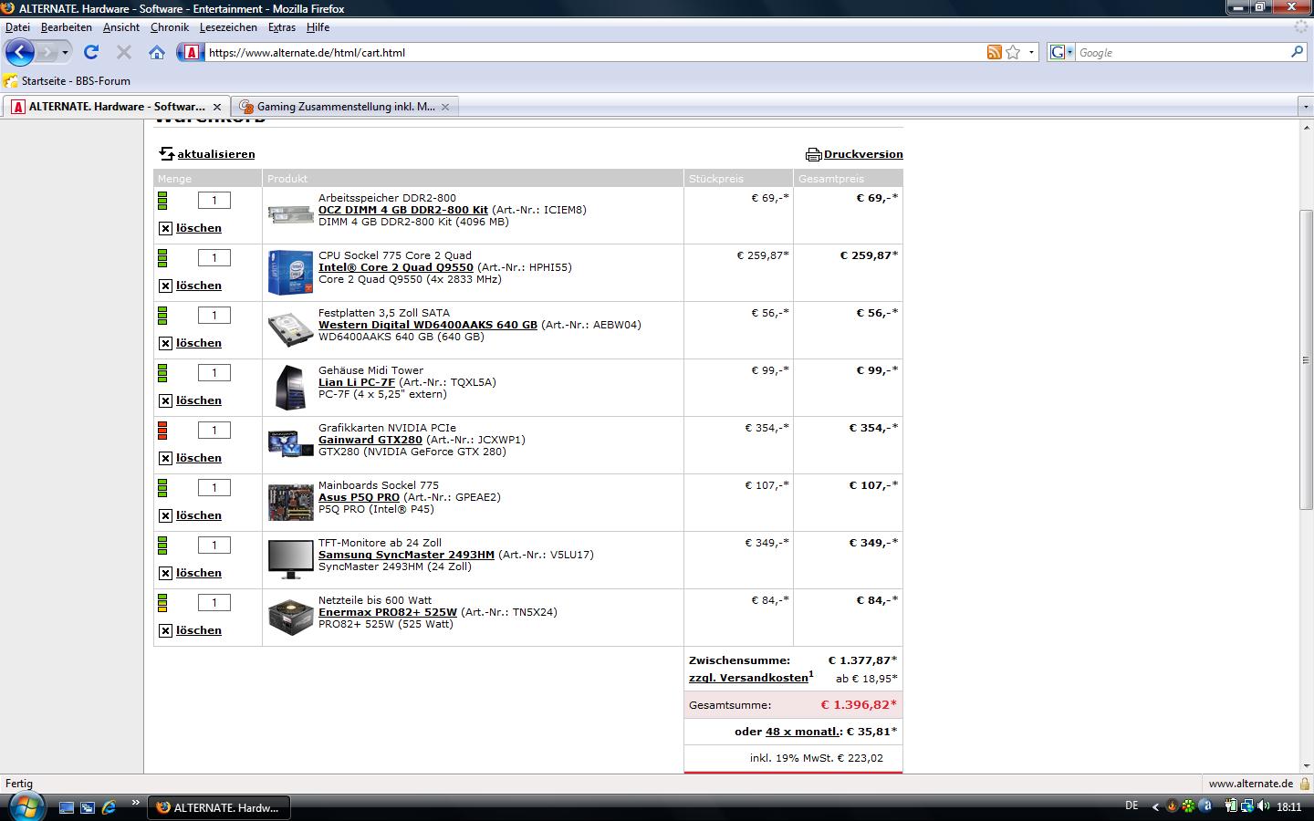Open the Bearbeiten menu
Image resolution: width=1314 pixels, height=821 pixels.
67,27
